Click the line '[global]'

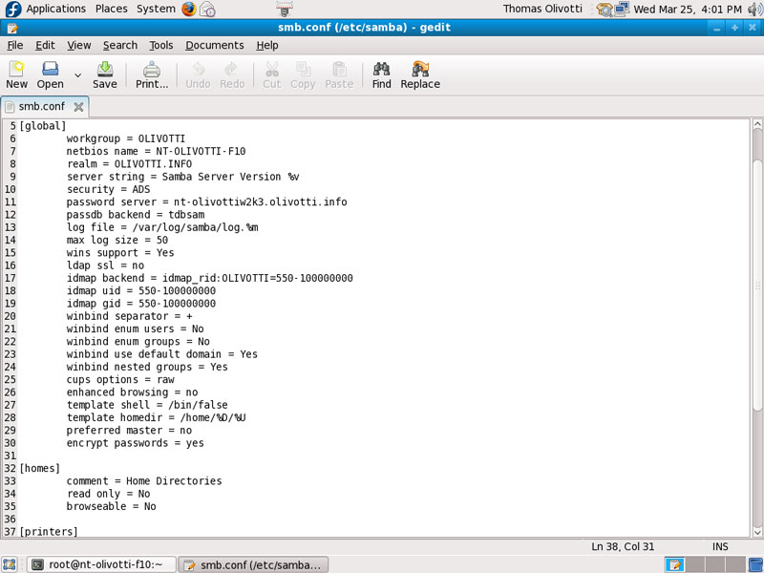(x=42, y=126)
